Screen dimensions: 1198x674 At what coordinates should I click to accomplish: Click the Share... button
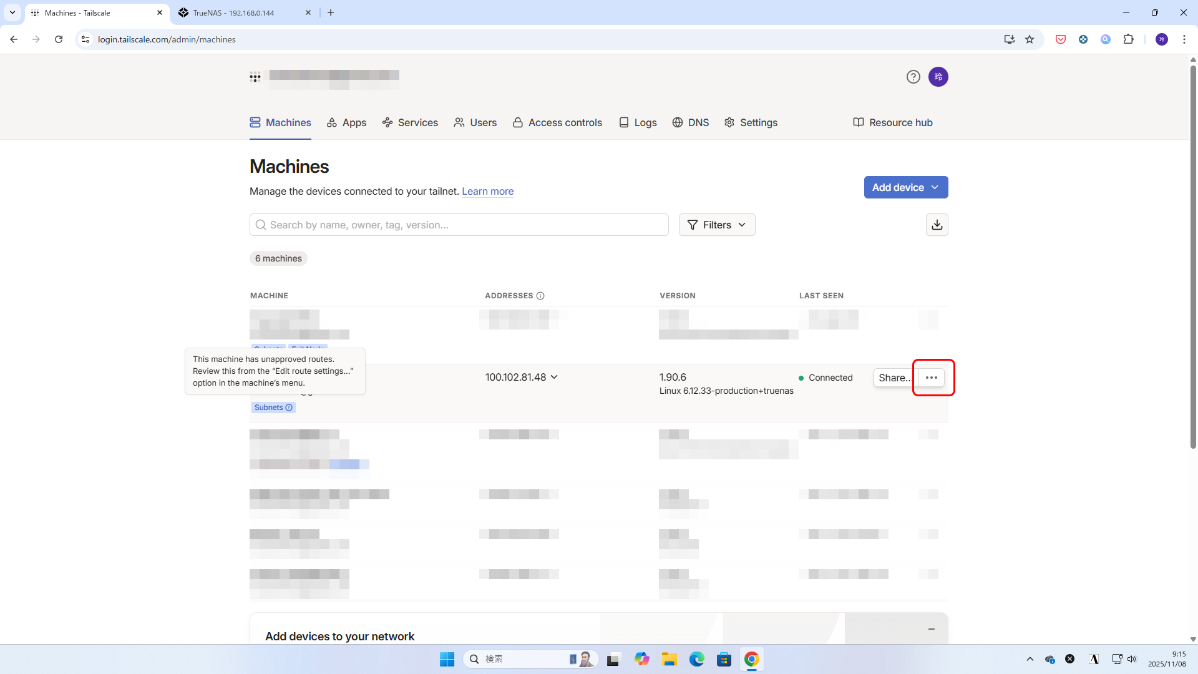895,378
